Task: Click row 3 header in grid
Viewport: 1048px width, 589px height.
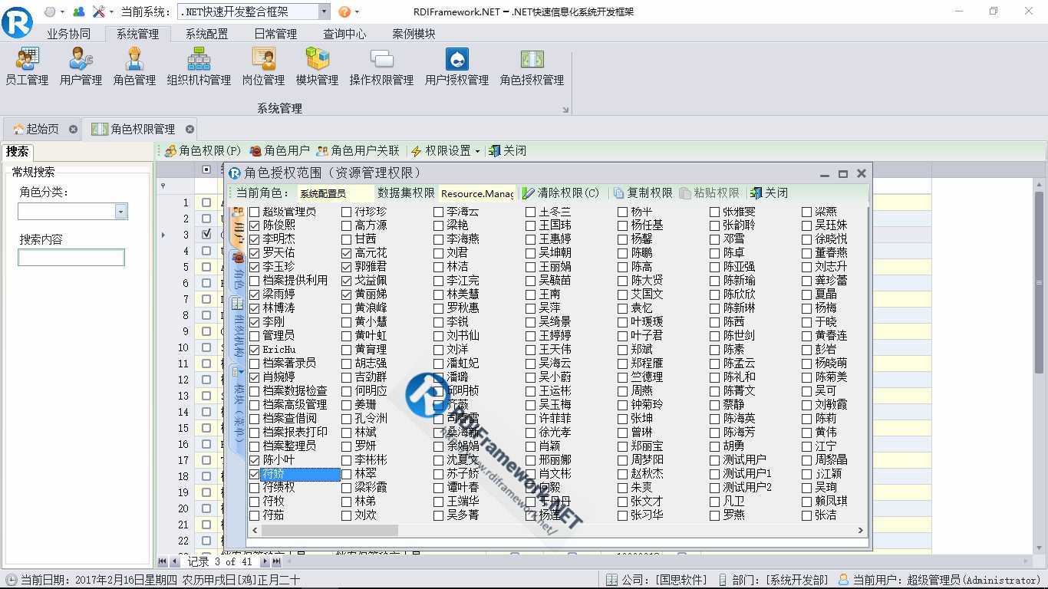Action: coord(176,235)
